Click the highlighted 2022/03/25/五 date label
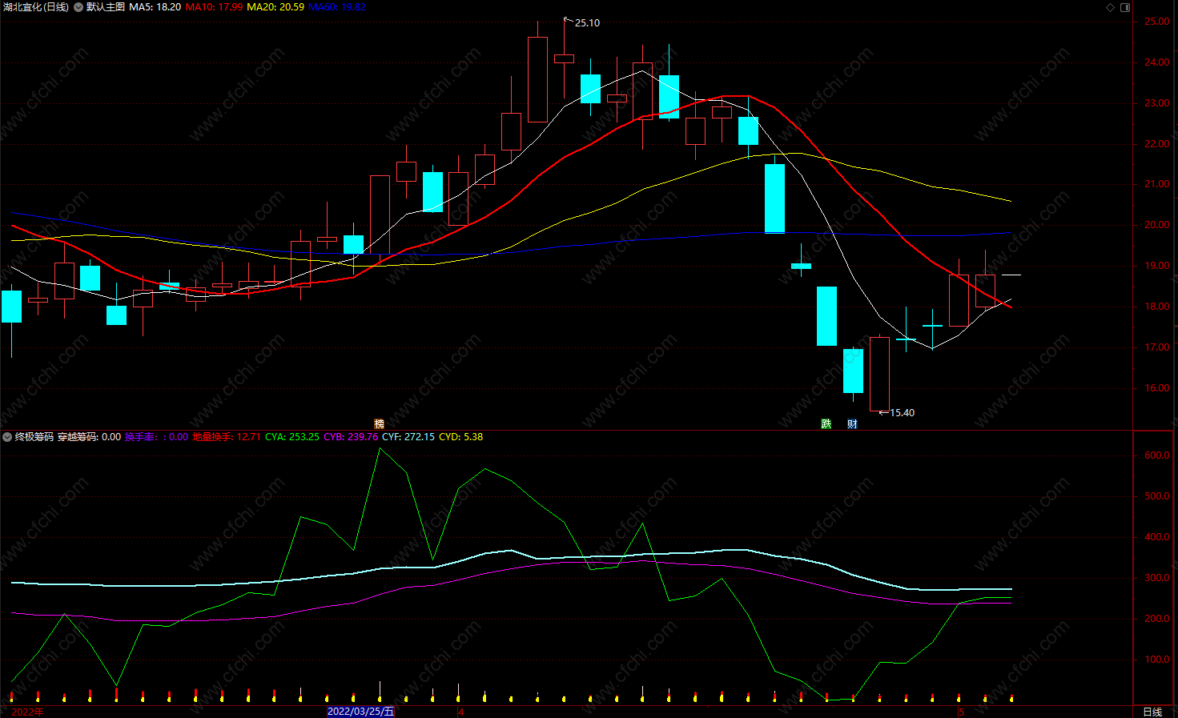 (361, 712)
